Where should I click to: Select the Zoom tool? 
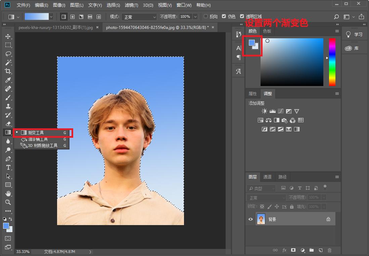point(8,202)
